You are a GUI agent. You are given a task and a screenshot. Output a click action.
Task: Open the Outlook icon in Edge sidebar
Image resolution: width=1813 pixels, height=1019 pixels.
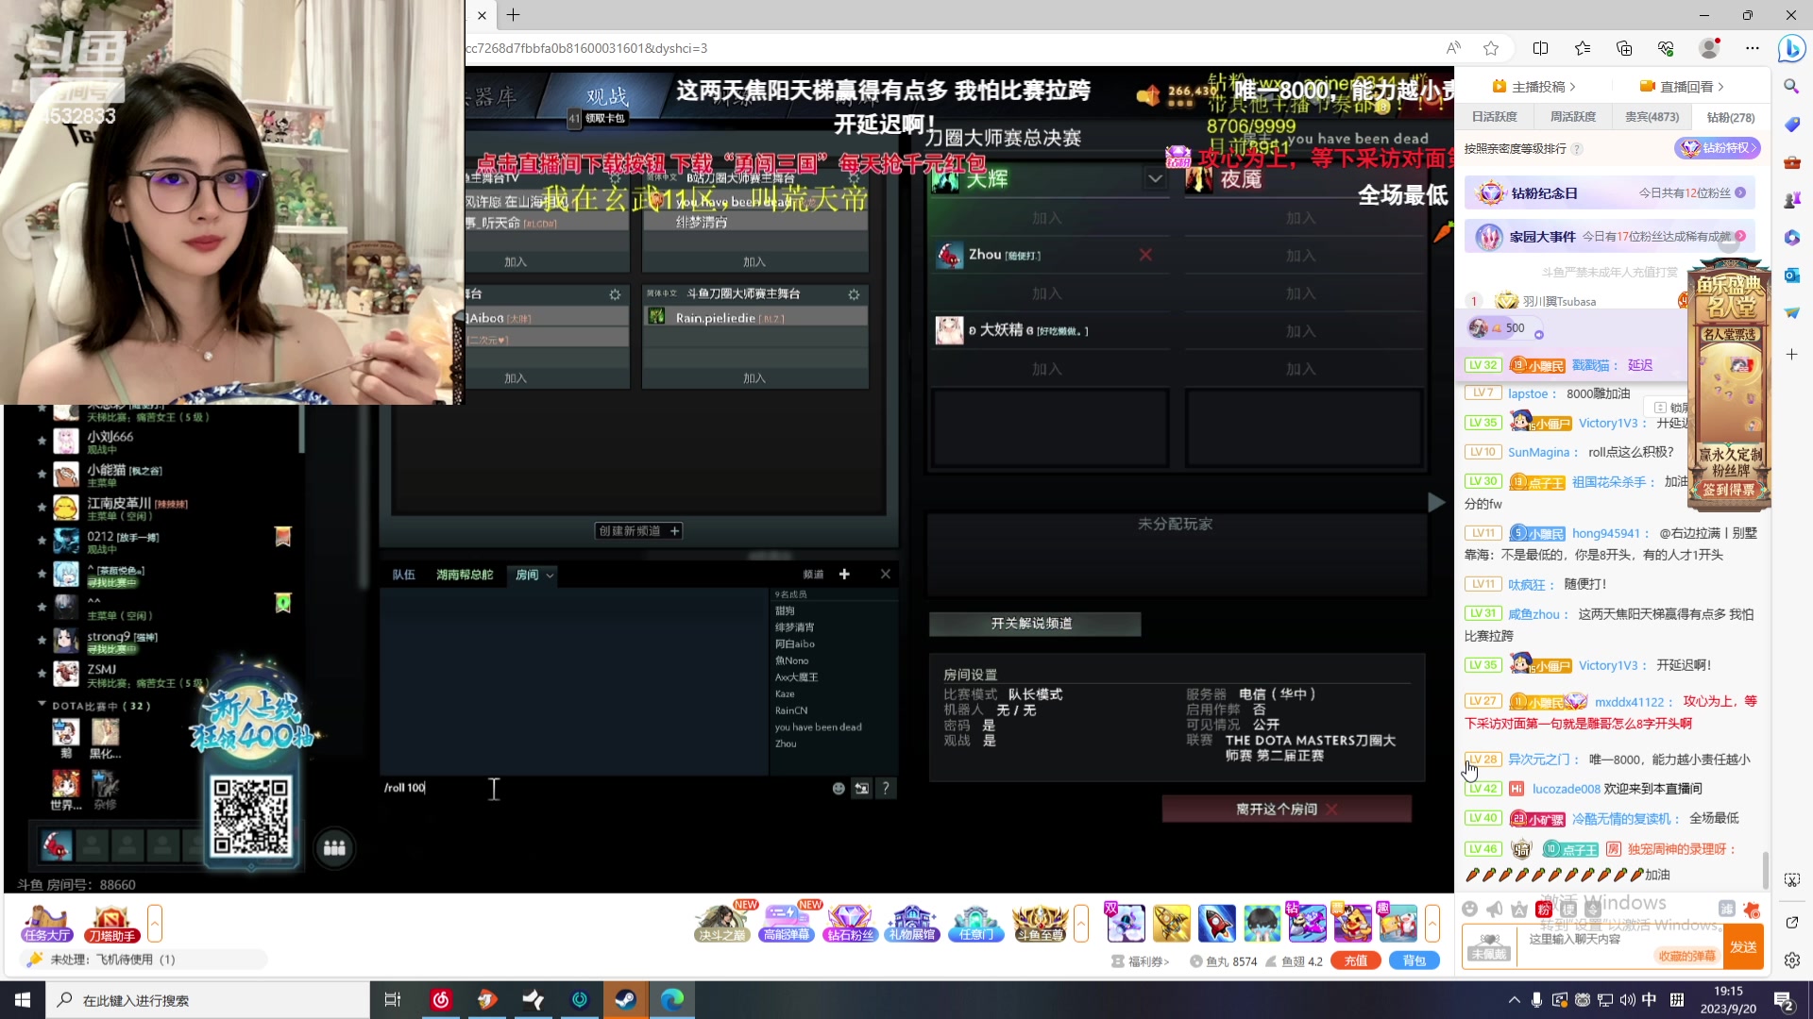[1791, 275]
